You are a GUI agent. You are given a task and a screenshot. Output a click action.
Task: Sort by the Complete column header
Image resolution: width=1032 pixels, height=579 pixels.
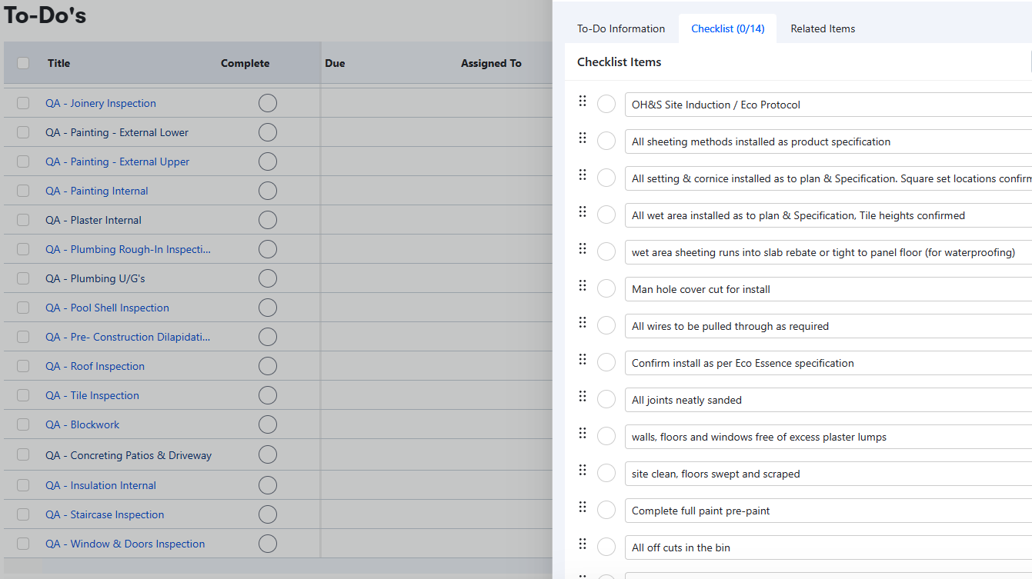point(245,63)
